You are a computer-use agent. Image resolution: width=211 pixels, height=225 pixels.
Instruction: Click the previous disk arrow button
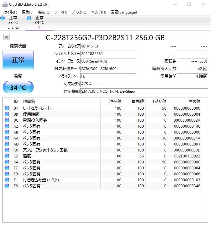pyautogui.click(x=6, y=37)
